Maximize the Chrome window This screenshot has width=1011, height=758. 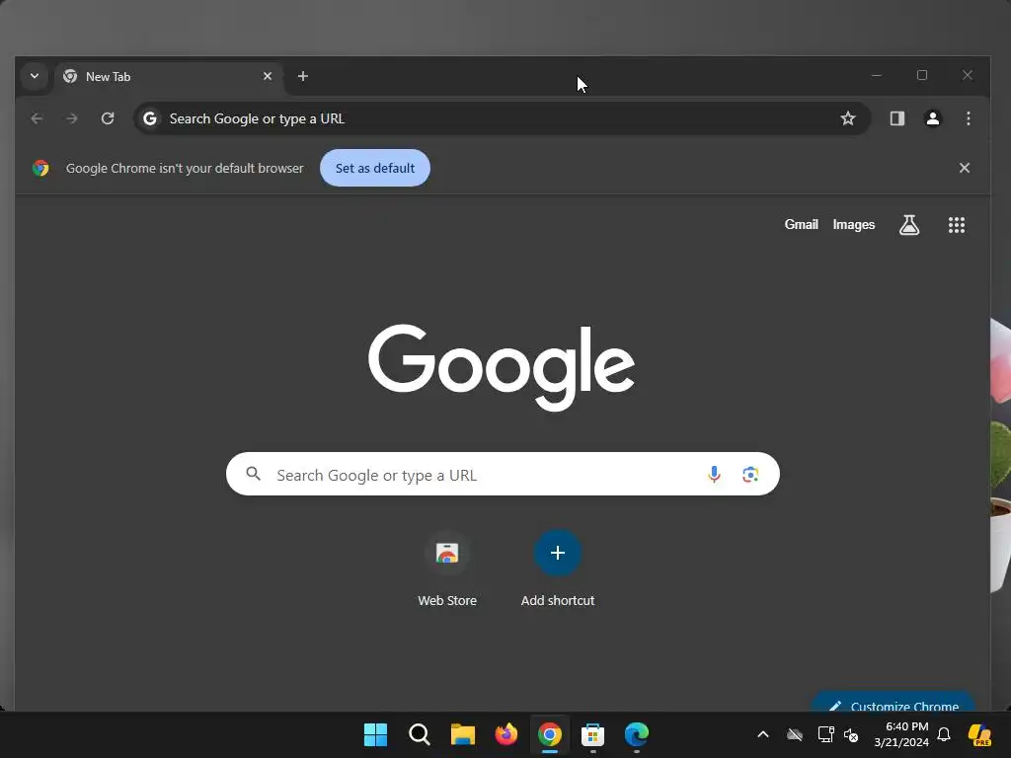(922, 75)
